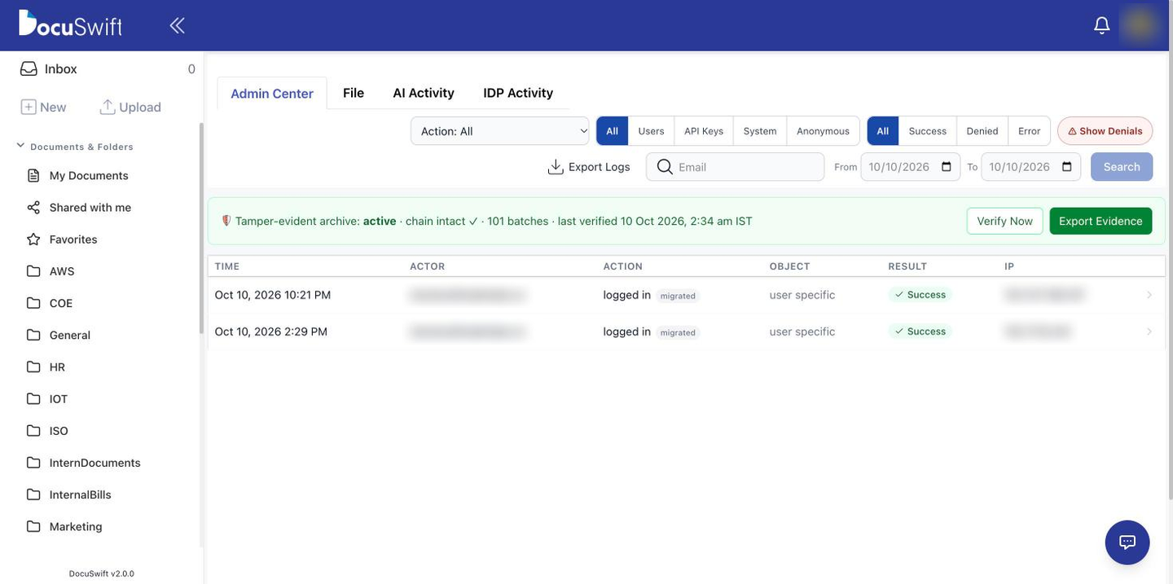Screen dimensions: 1173x584
Task: Open the From date calendar picker icon
Action: tap(947, 166)
